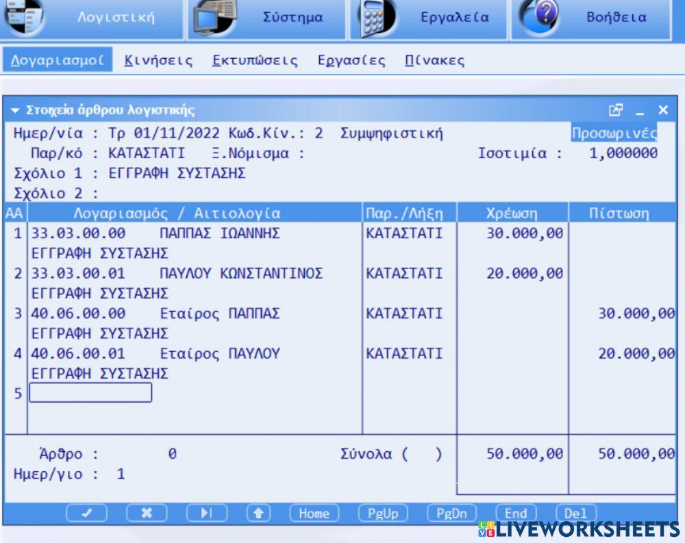Open the Εργαλεία calculator icon
The height and width of the screenshot is (543, 685).
(x=374, y=18)
